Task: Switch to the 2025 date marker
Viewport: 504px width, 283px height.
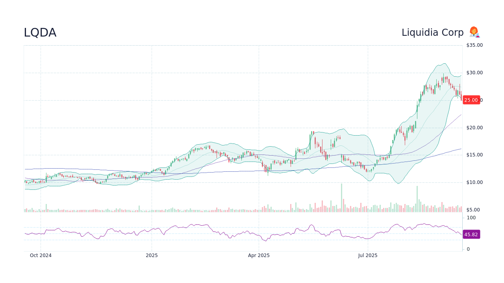Action: (x=152, y=255)
